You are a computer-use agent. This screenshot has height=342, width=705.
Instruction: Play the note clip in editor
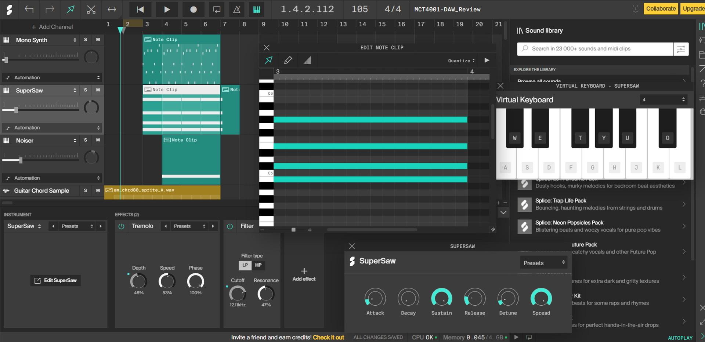pos(487,60)
